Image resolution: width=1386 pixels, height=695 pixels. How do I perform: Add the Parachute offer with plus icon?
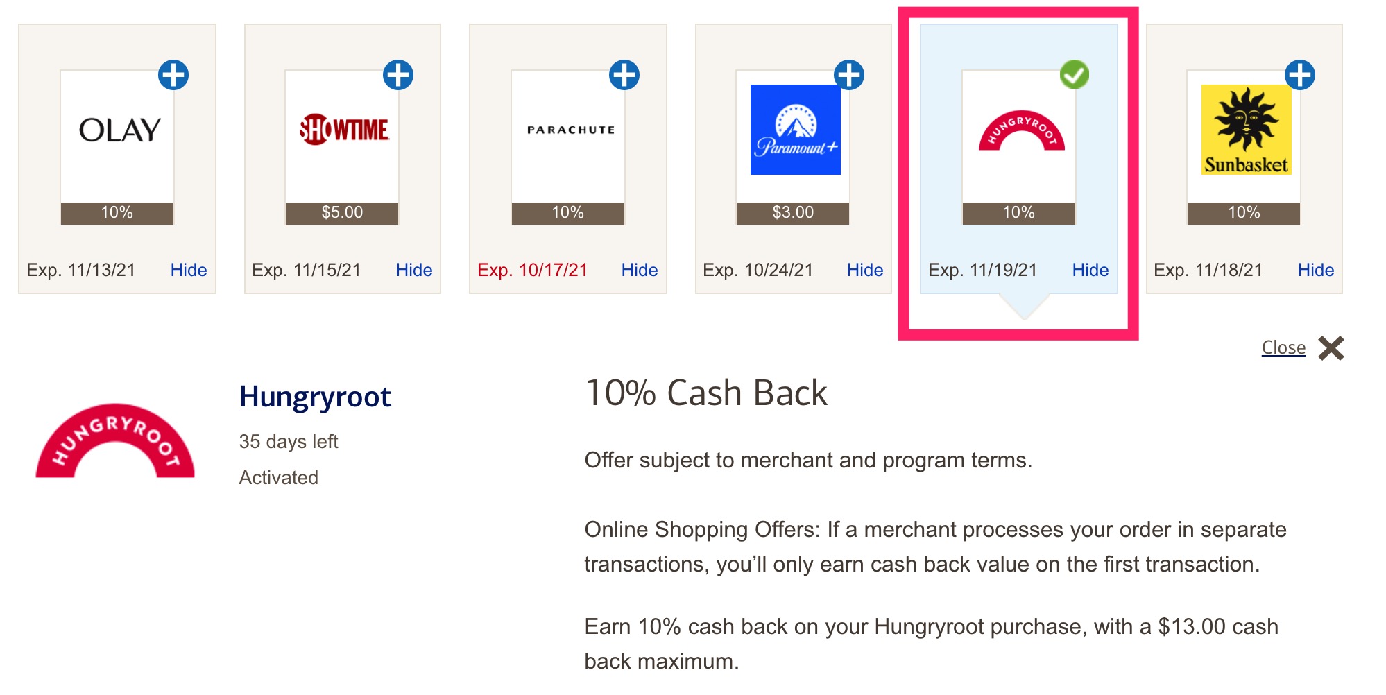[x=624, y=75]
